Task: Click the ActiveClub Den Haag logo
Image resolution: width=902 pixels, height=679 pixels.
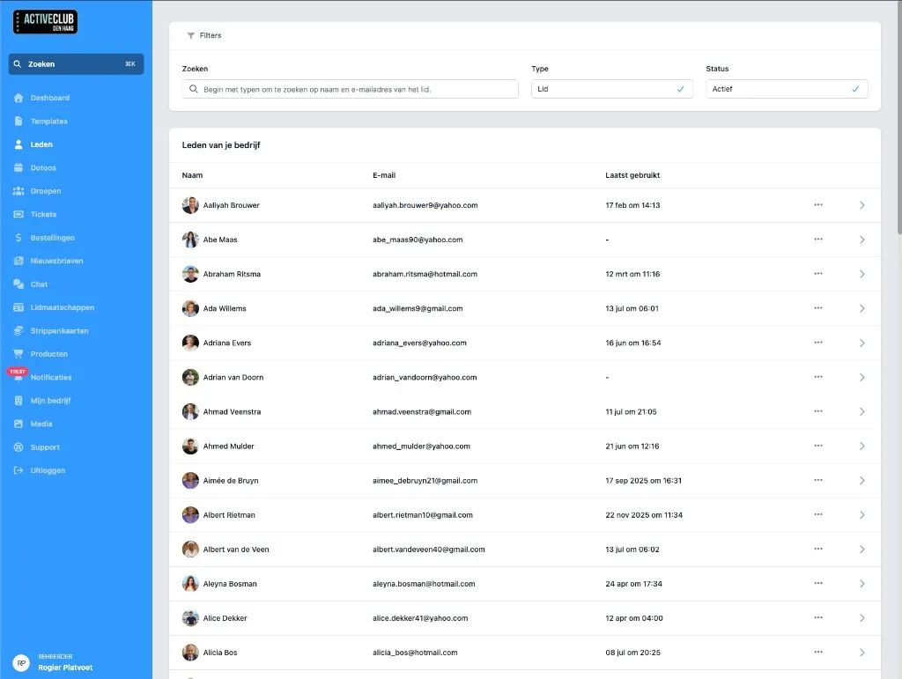Action: click(x=45, y=22)
